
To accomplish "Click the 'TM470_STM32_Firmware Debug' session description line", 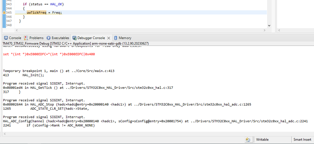I will click(76, 43).
